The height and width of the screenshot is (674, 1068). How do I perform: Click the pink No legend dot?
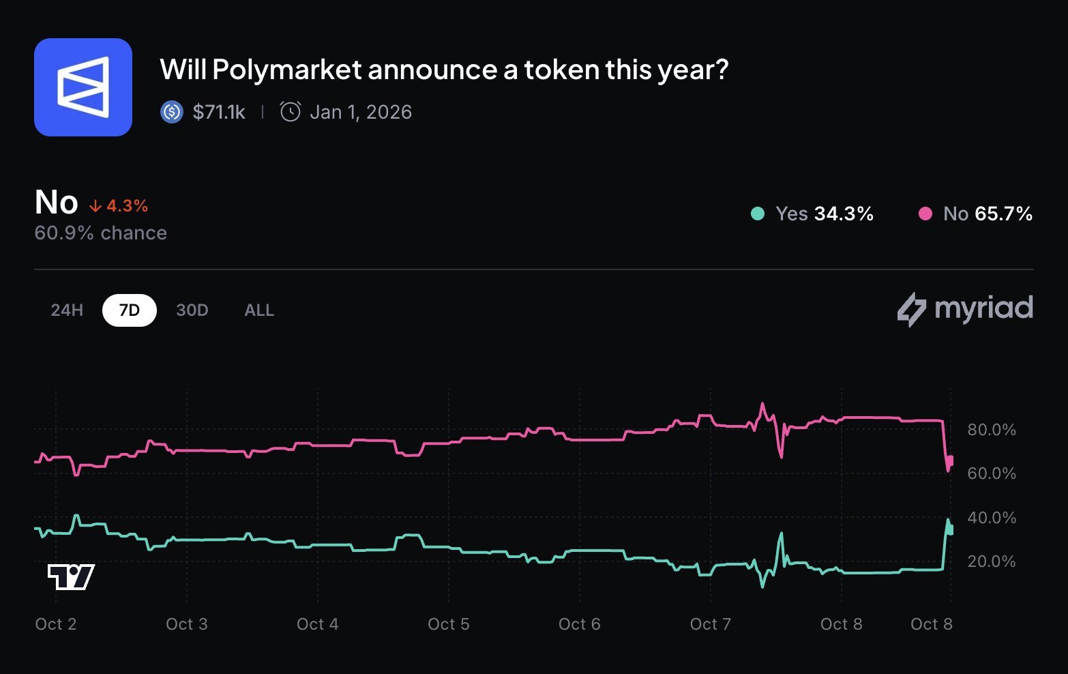924,214
